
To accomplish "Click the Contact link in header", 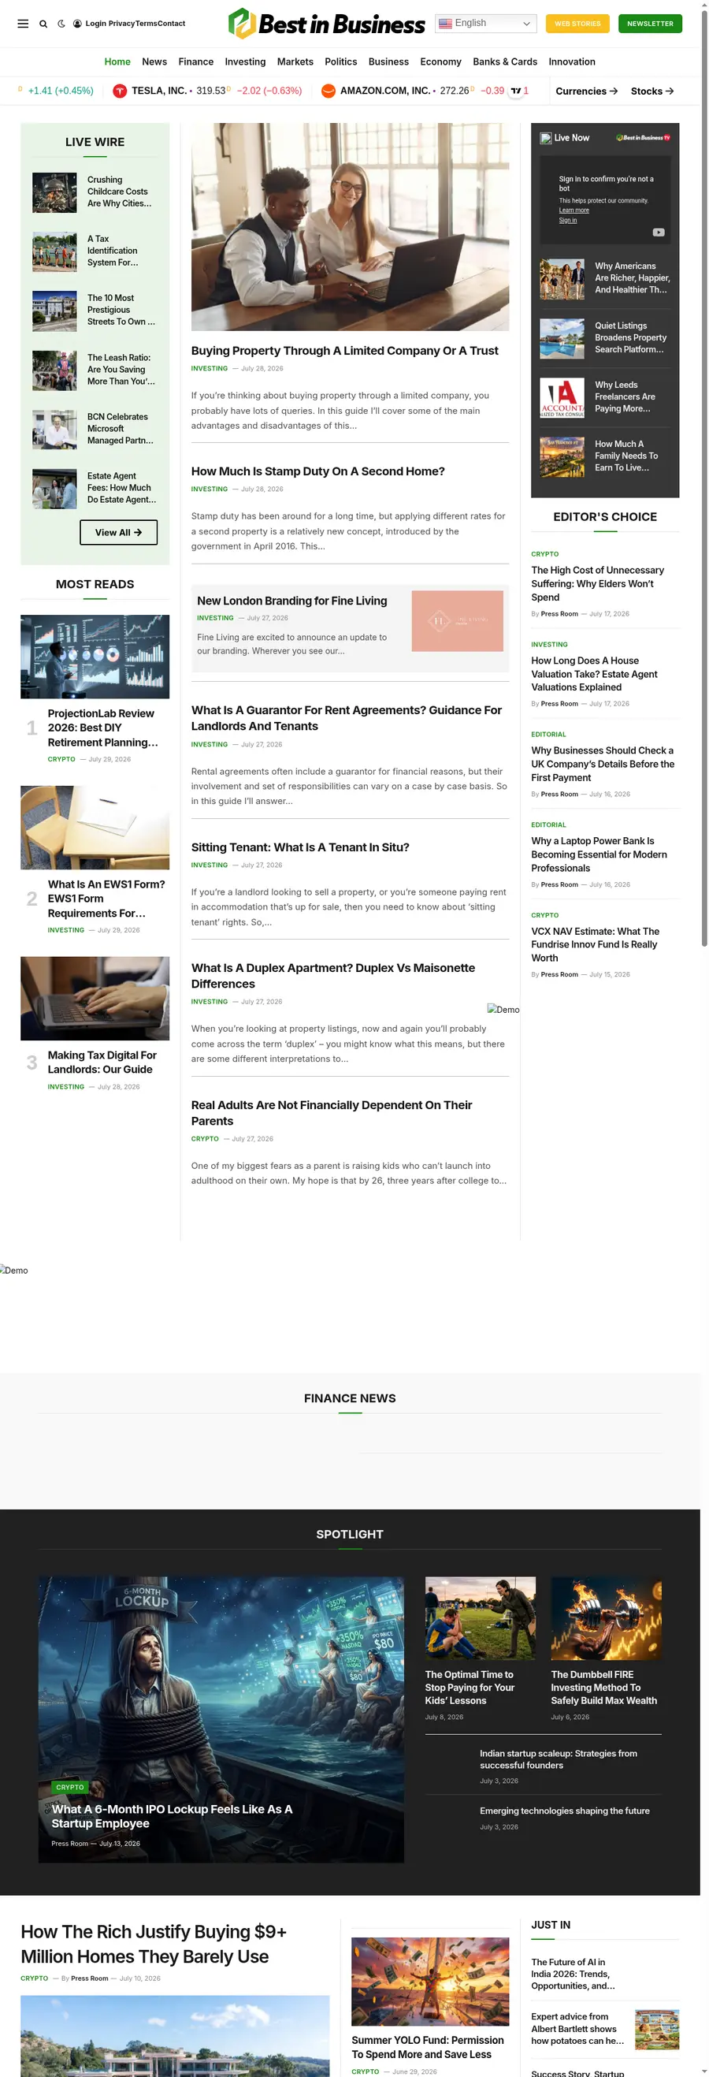I will click(x=172, y=24).
